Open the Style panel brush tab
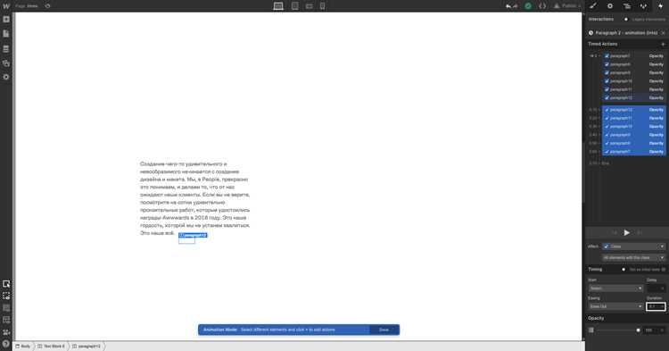 (x=593, y=6)
